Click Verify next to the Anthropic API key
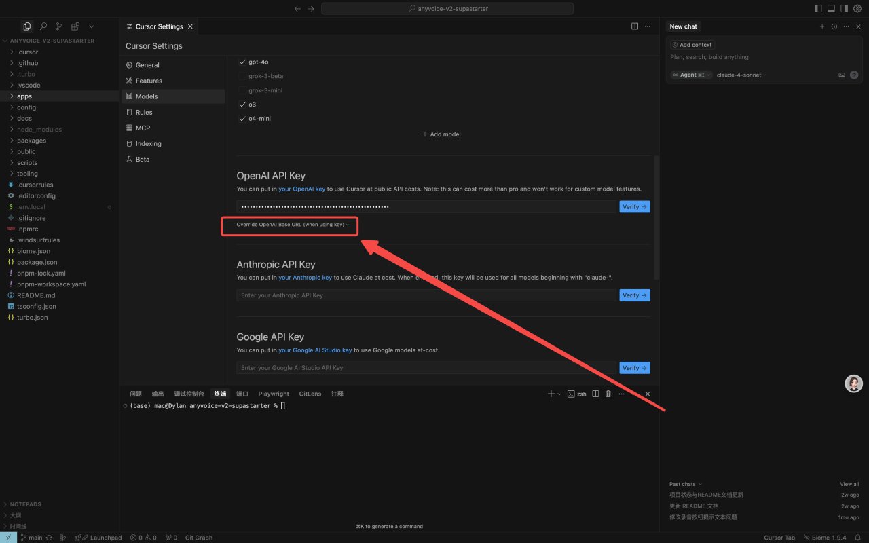Screen dimensions: 869x543 pos(634,295)
